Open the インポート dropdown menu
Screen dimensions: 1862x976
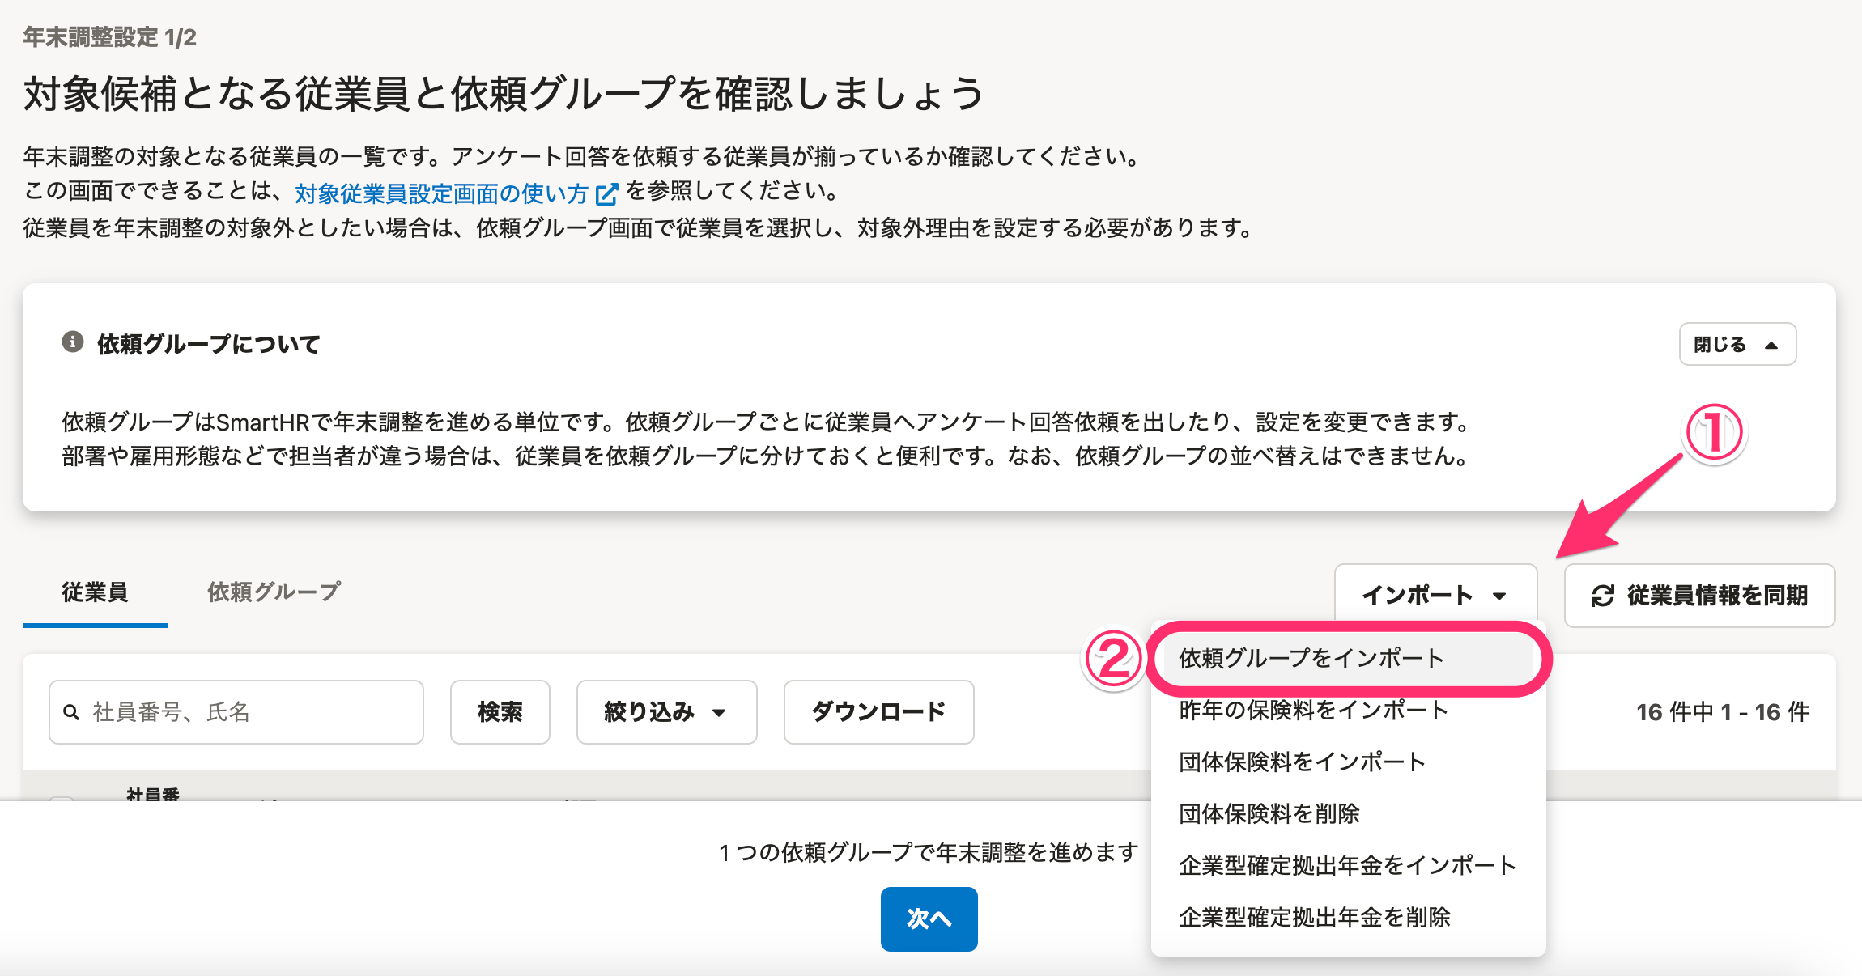1435,595
